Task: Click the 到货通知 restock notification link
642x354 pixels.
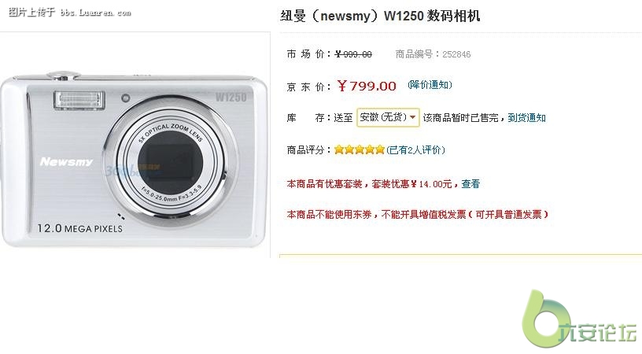Action: click(x=526, y=118)
